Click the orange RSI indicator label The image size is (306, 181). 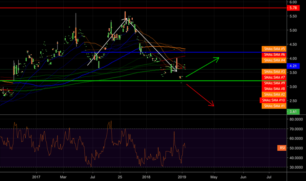[282, 148]
